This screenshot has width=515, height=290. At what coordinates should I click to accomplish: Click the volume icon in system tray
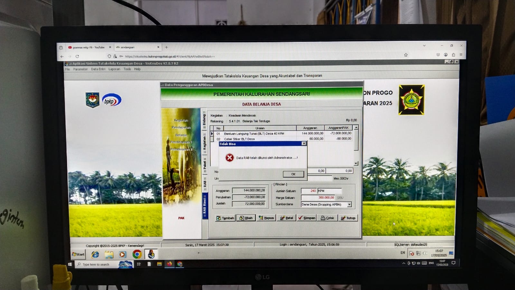pyautogui.click(x=418, y=263)
